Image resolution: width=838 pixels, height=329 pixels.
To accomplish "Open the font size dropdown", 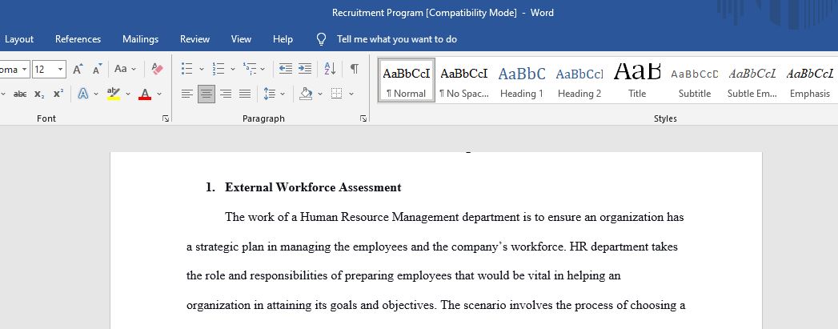I will 61,70.
